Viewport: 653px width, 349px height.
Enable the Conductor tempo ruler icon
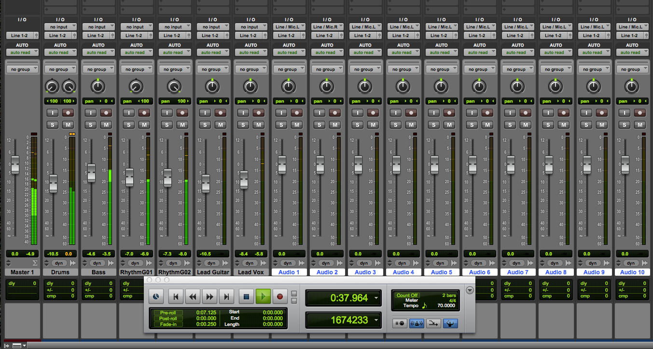point(450,323)
